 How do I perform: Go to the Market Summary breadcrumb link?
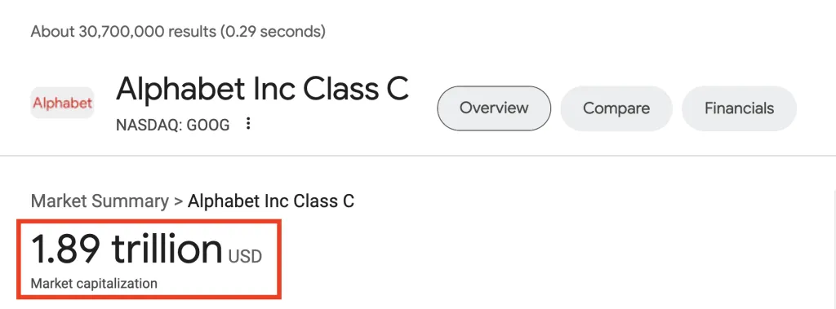pos(100,201)
